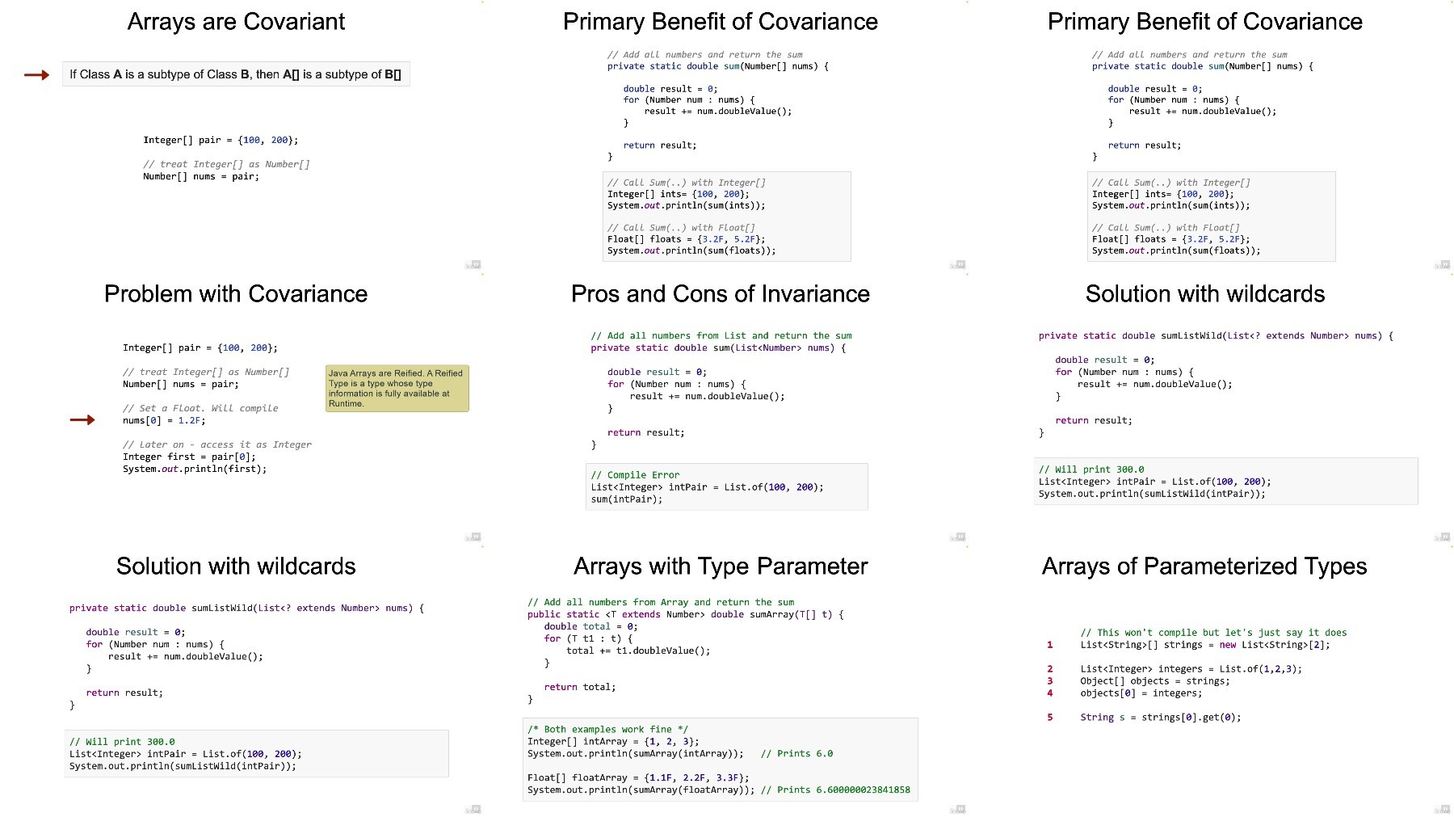Select the line 'sum(intPair);'
This screenshot has height=817, width=1454.
(x=627, y=499)
